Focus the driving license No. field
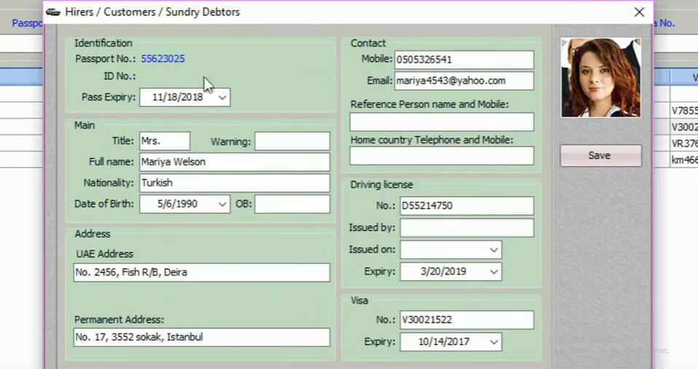The height and width of the screenshot is (369, 698). coord(466,206)
